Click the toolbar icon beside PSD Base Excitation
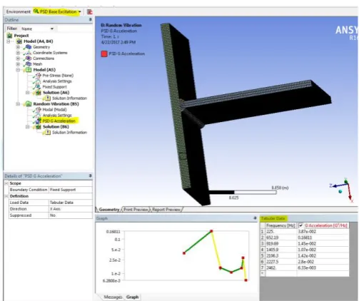Image resolution: width=359 pixels, height=301 pixels. [89, 11]
